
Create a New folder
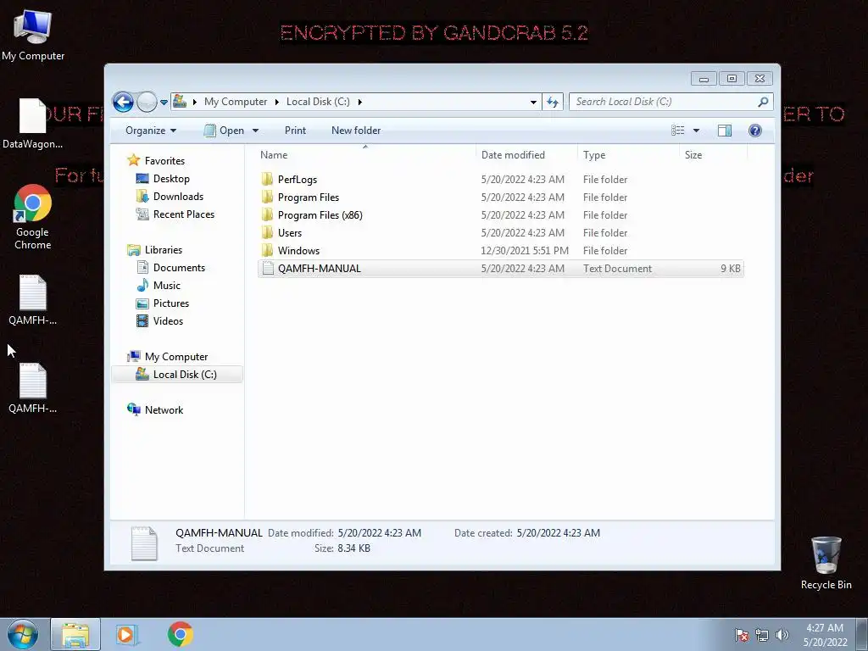coord(356,131)
